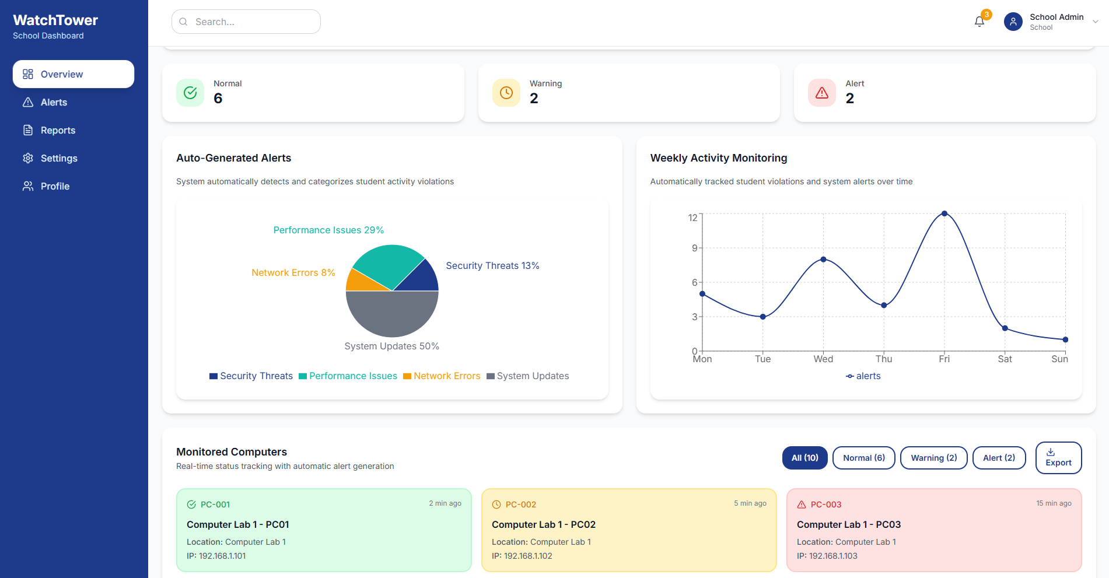This screenshot has width=1109, height=578.
Task: Click the PC-001 green check icon
Action: point(191,505)
